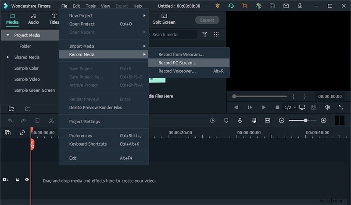This screenshot has width=351, height=205.
Task: Zoom in timeline with plus icon
Action: [x=323, y=121]
